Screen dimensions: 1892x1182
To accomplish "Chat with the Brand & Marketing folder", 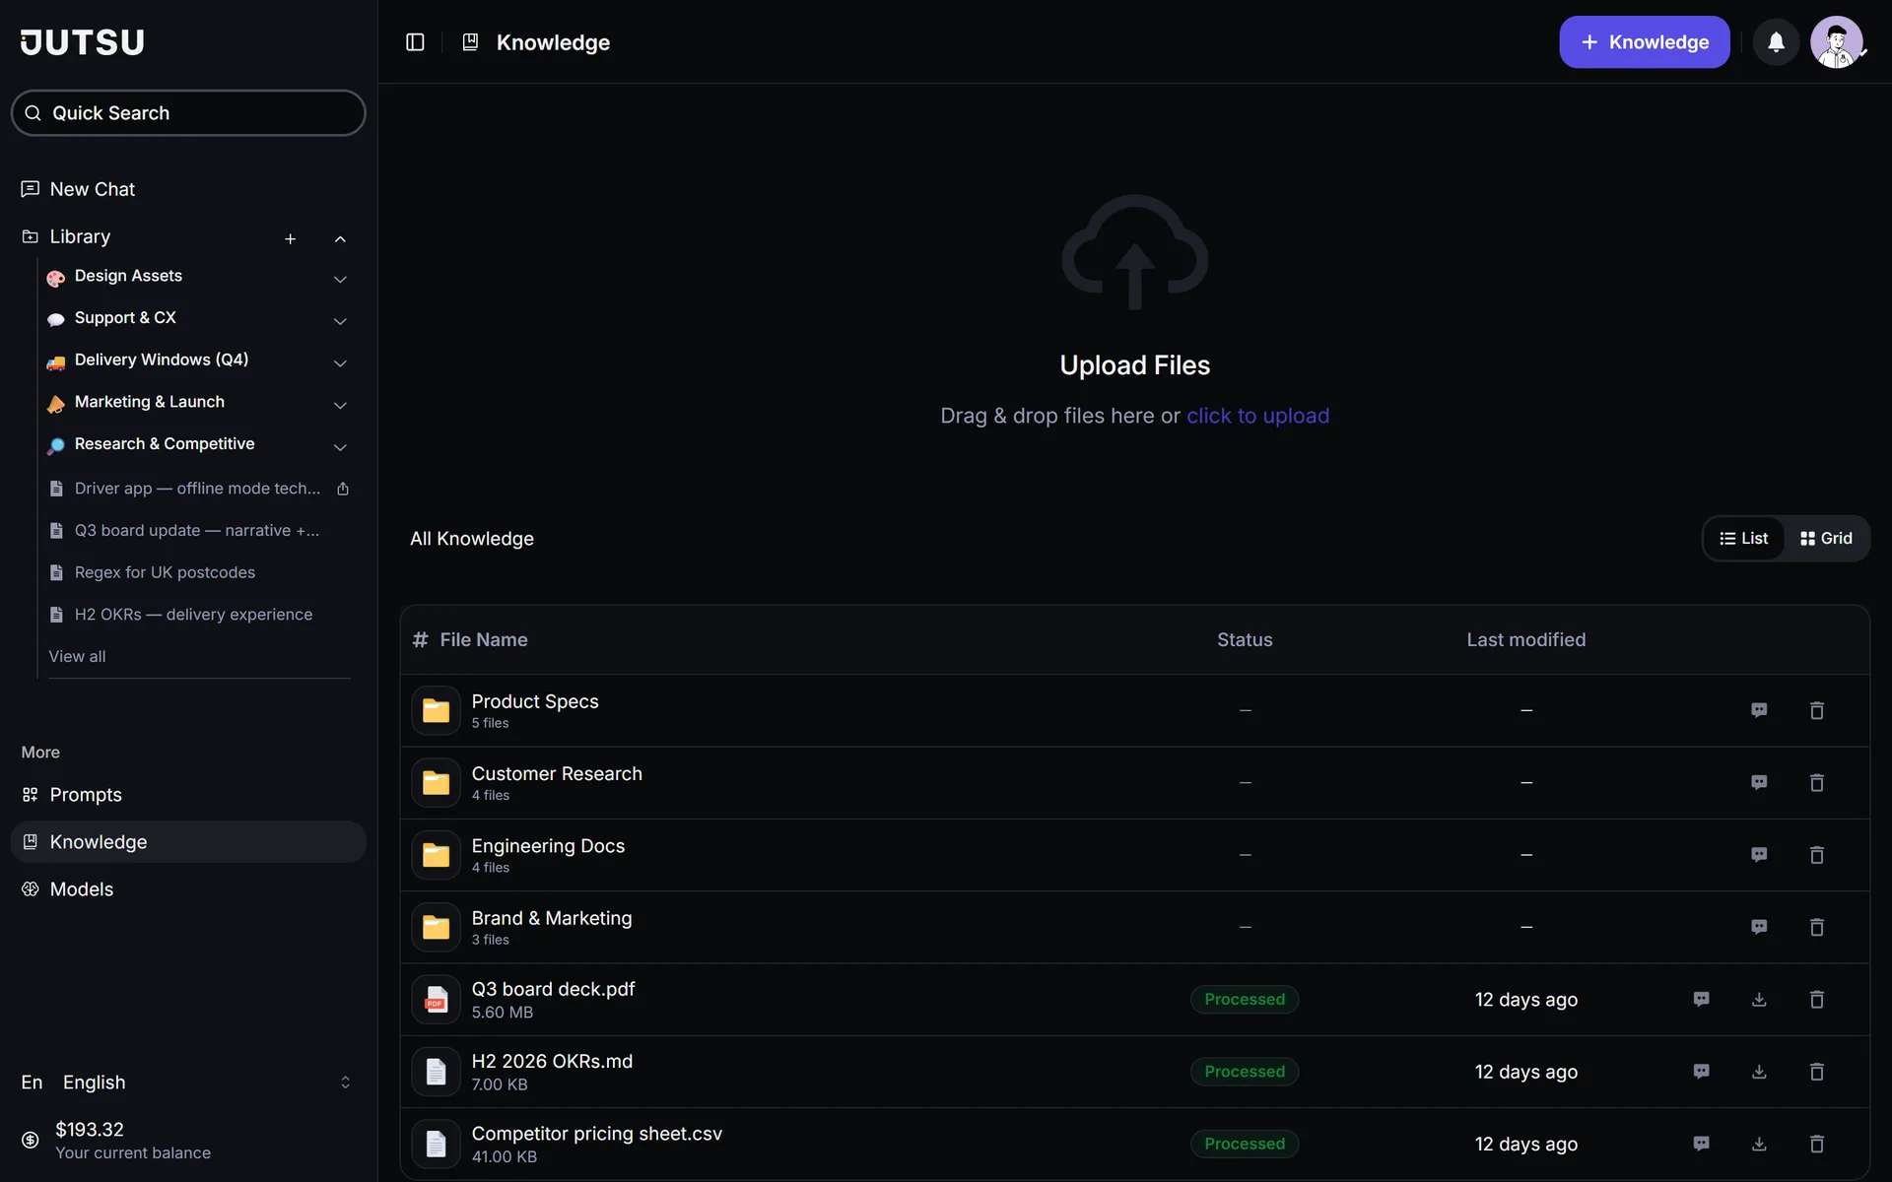I will click(x=1759, y=927).
